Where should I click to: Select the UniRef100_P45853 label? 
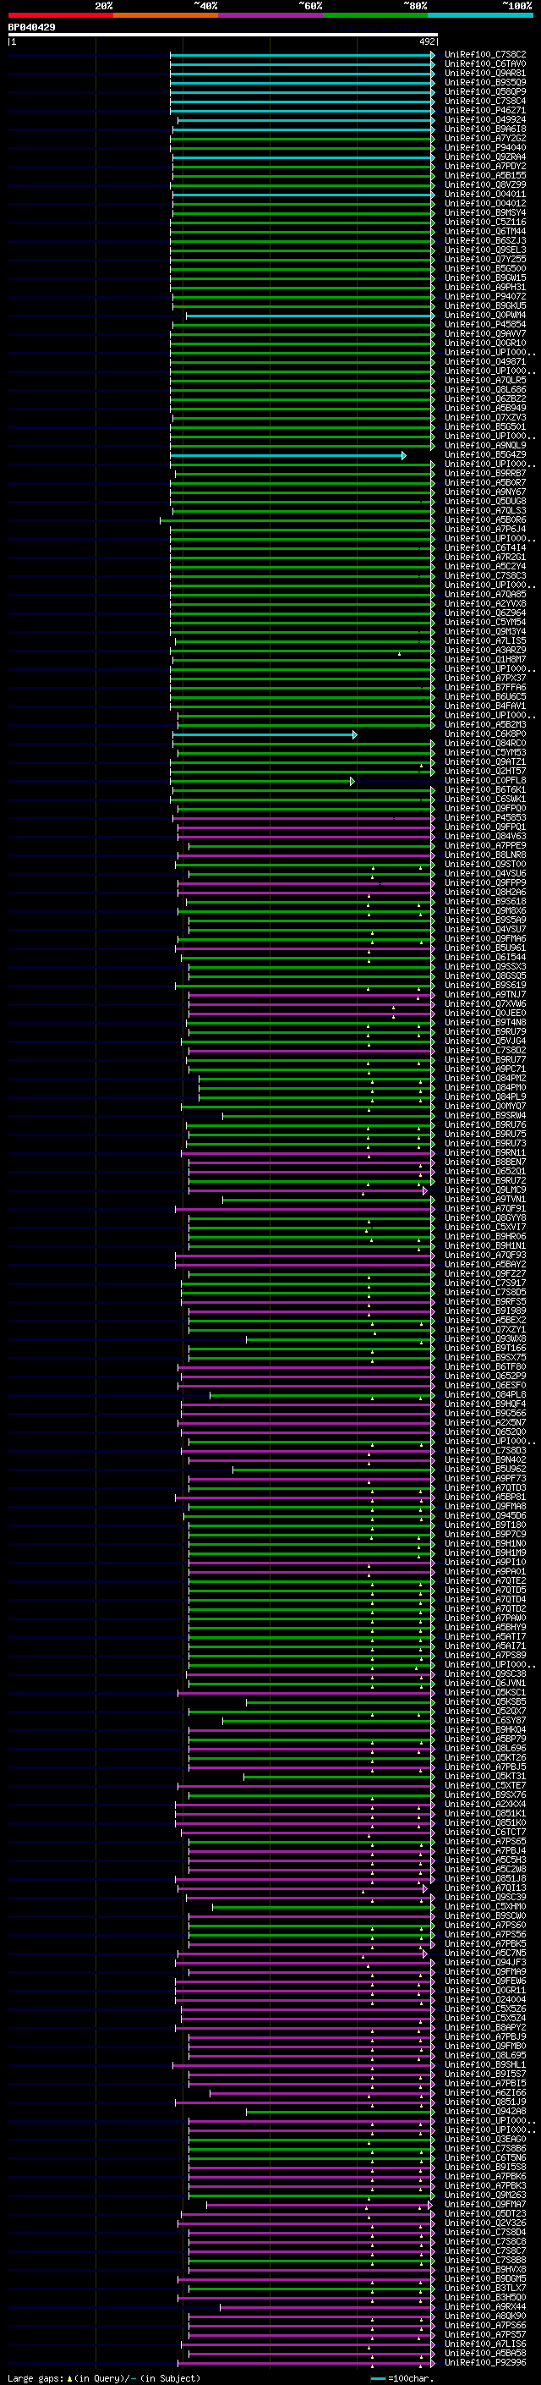(484, 817)
